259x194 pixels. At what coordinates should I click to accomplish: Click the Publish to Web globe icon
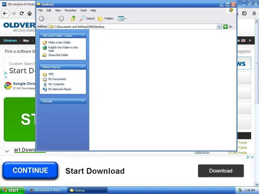click(45, 48)
